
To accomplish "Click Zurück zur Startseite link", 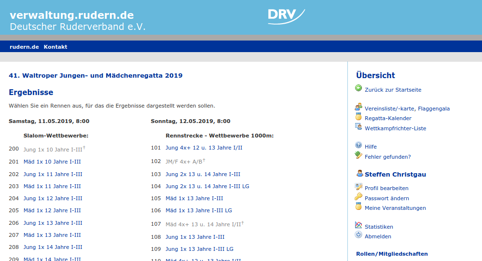I will [x=393, y=90].
